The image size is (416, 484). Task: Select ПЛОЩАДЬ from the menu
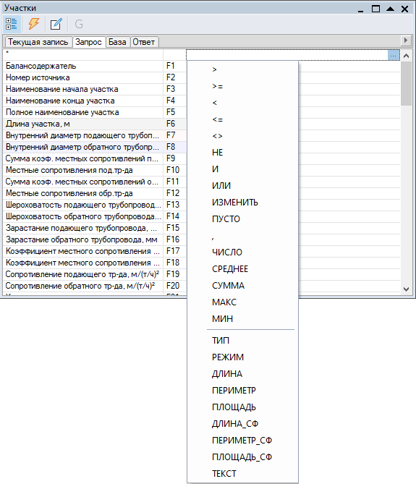(242, 407)
